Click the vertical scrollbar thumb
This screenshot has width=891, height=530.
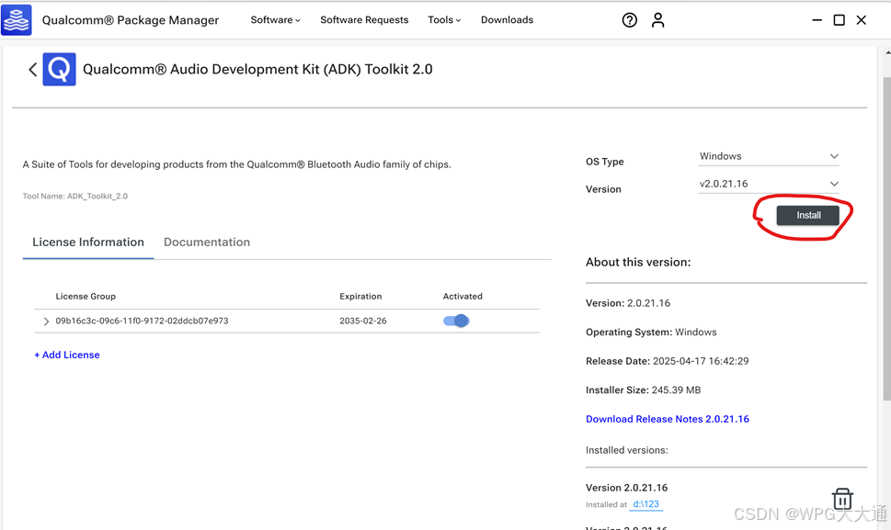coord(886,238)
